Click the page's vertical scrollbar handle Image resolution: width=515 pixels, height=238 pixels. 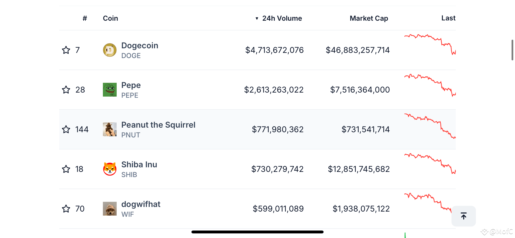point(512,50)
